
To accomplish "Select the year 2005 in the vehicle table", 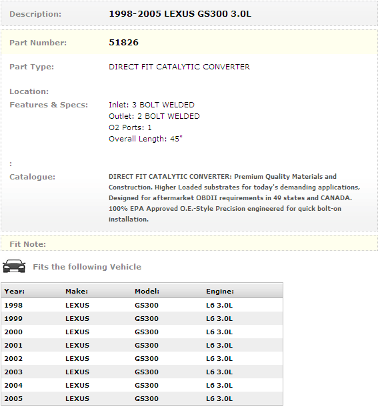I will (13, 399).
